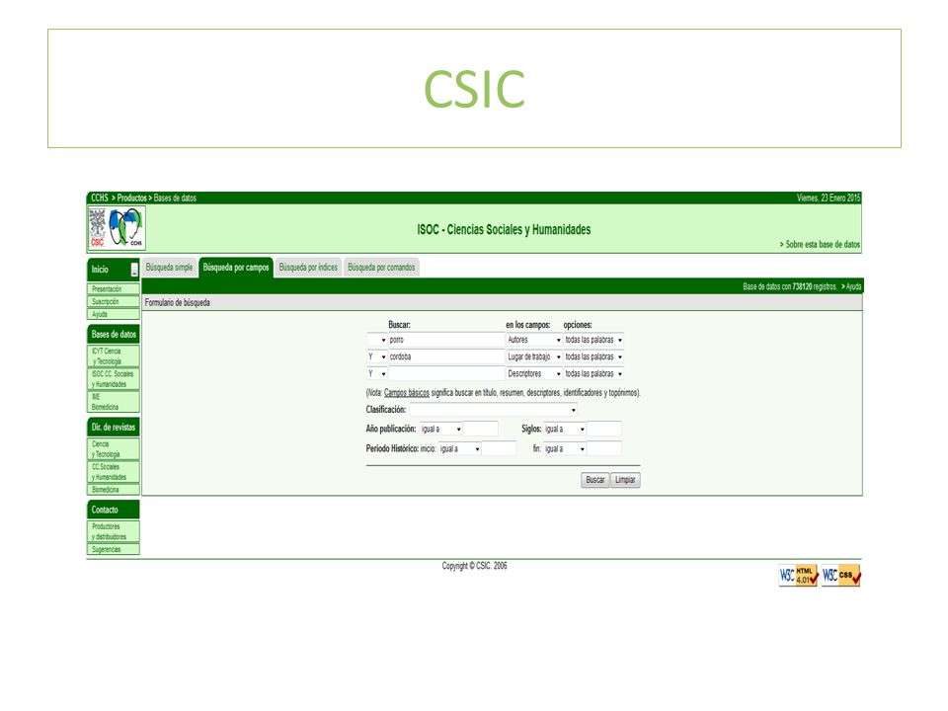
Task: Click the 'Dir. de revistas' sidebar header
Action: point(114,428)
